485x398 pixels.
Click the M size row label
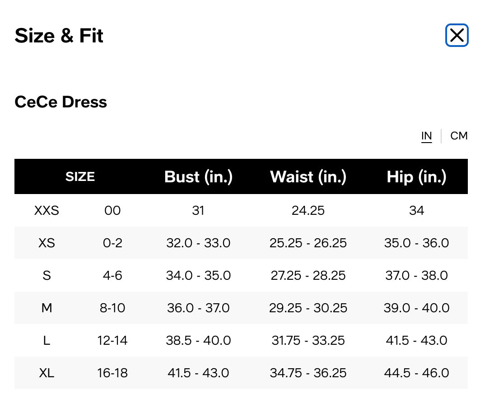[47, 308]
